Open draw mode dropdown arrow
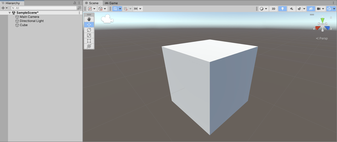The image size is (337, 142). coord(266,9)
